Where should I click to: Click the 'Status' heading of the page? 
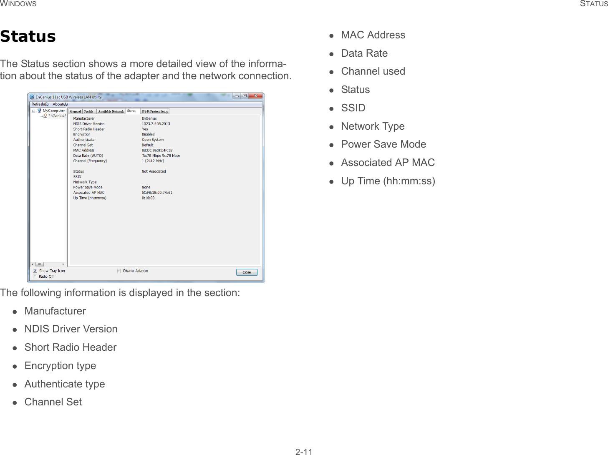[28, 36]
